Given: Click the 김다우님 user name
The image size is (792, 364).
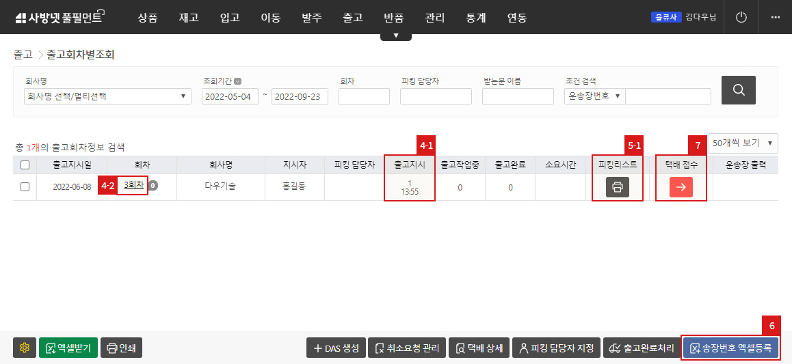Looking at the screenshot, I should [701, 17].
